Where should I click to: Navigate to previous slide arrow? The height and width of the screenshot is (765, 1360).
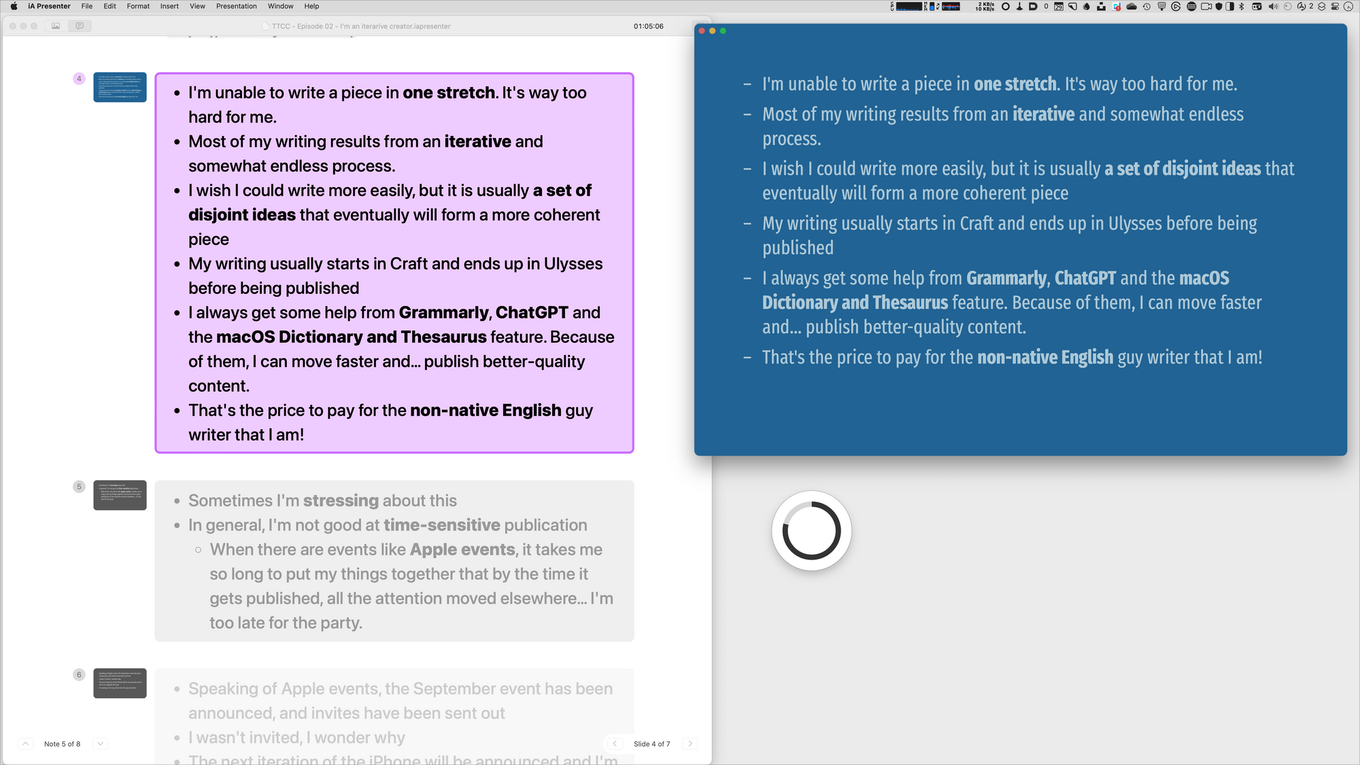pyautogui.click(x=615, y=743)
